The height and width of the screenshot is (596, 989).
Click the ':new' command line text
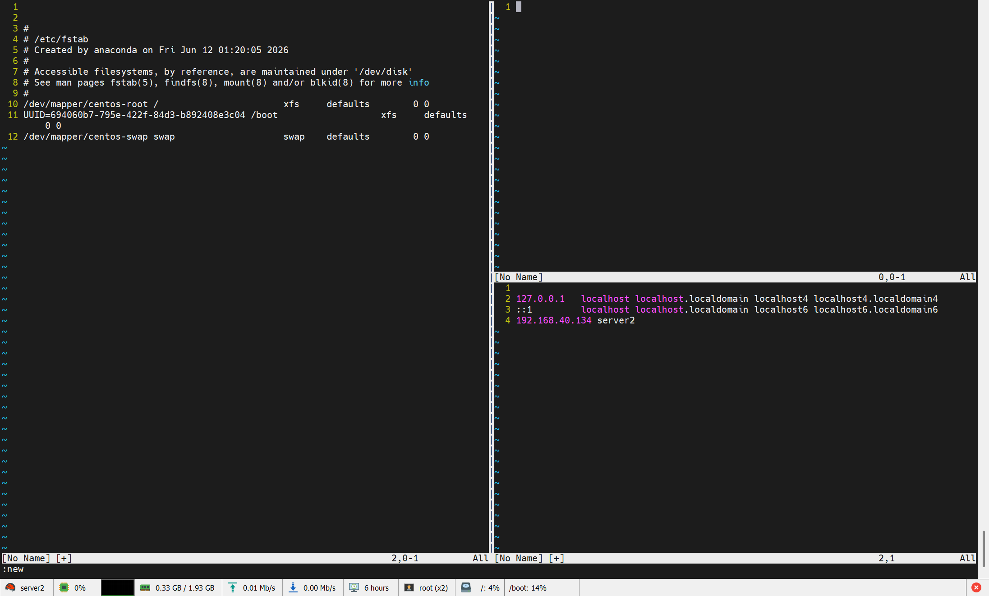(x=13, y=569)
